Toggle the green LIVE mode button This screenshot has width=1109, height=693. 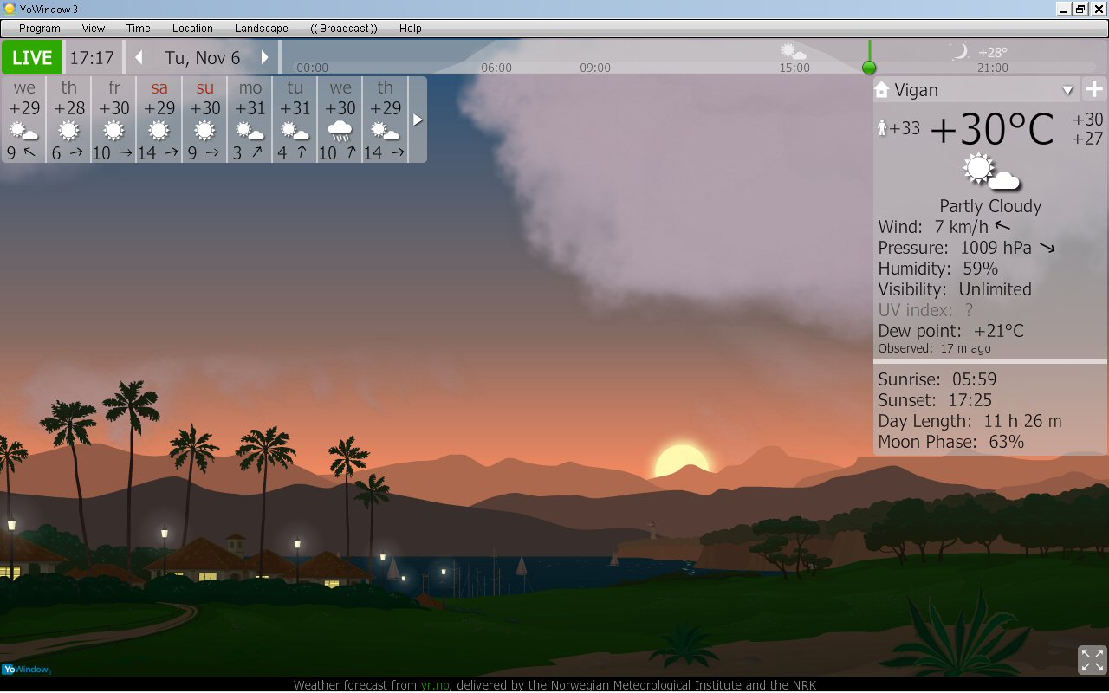[x=32, y=58]
